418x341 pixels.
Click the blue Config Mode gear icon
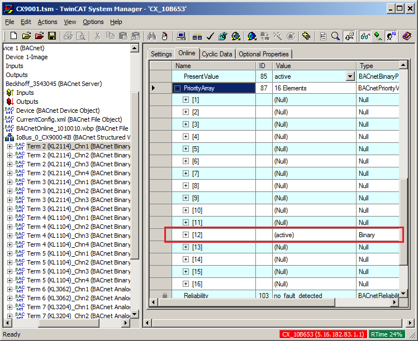click(252, 36)
